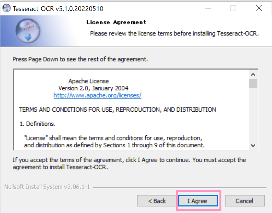Click the empty scrollbar track below thumb
272x213 pixels.
click(x=253, y=115)
